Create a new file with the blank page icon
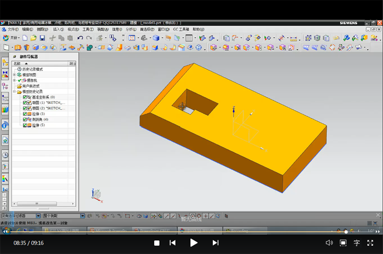 pos(25,38)
